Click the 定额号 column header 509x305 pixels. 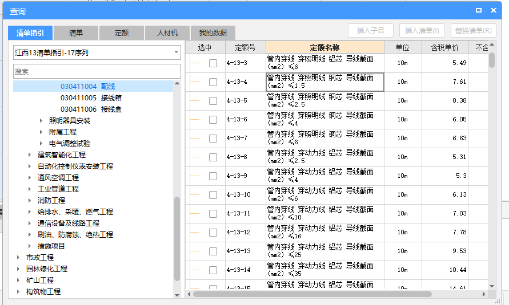tap(246, 47)
